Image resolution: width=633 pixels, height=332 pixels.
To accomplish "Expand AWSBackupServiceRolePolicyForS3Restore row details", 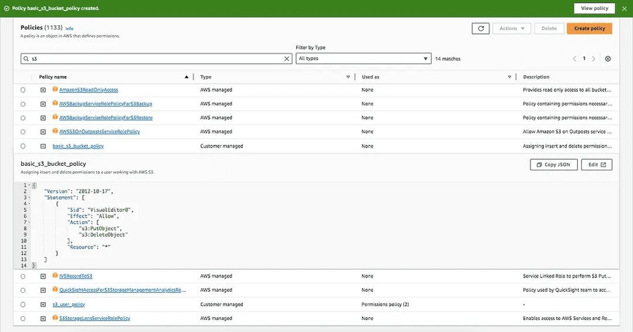I will pos(43,118).
